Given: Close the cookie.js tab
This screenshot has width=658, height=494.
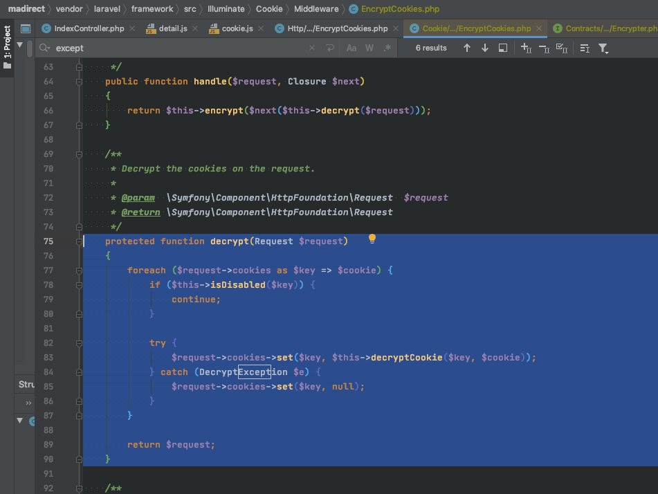Looking at the screenshot, I should (261, 28).
